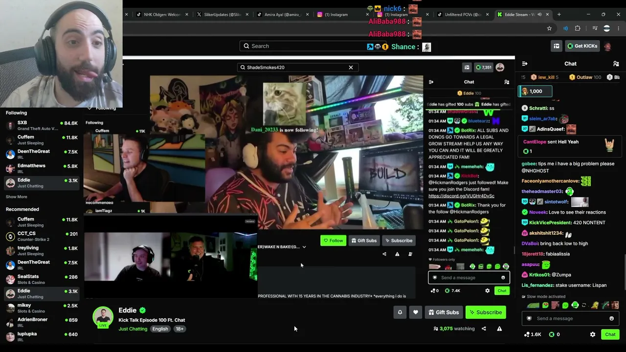Screen dimensions: 626x352
Task: Close the Amira Ayal browser tab
Action: (x=307, y=14)
